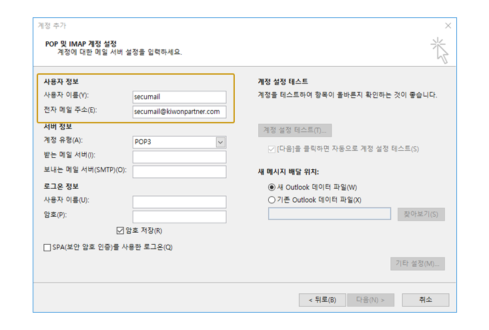Open the 계정 유형 POP3 dropdown
Screen dimensions: 489x330
(x=219, y=141)
